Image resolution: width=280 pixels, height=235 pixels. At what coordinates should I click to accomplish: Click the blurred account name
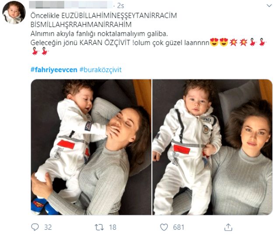(71, 5)
